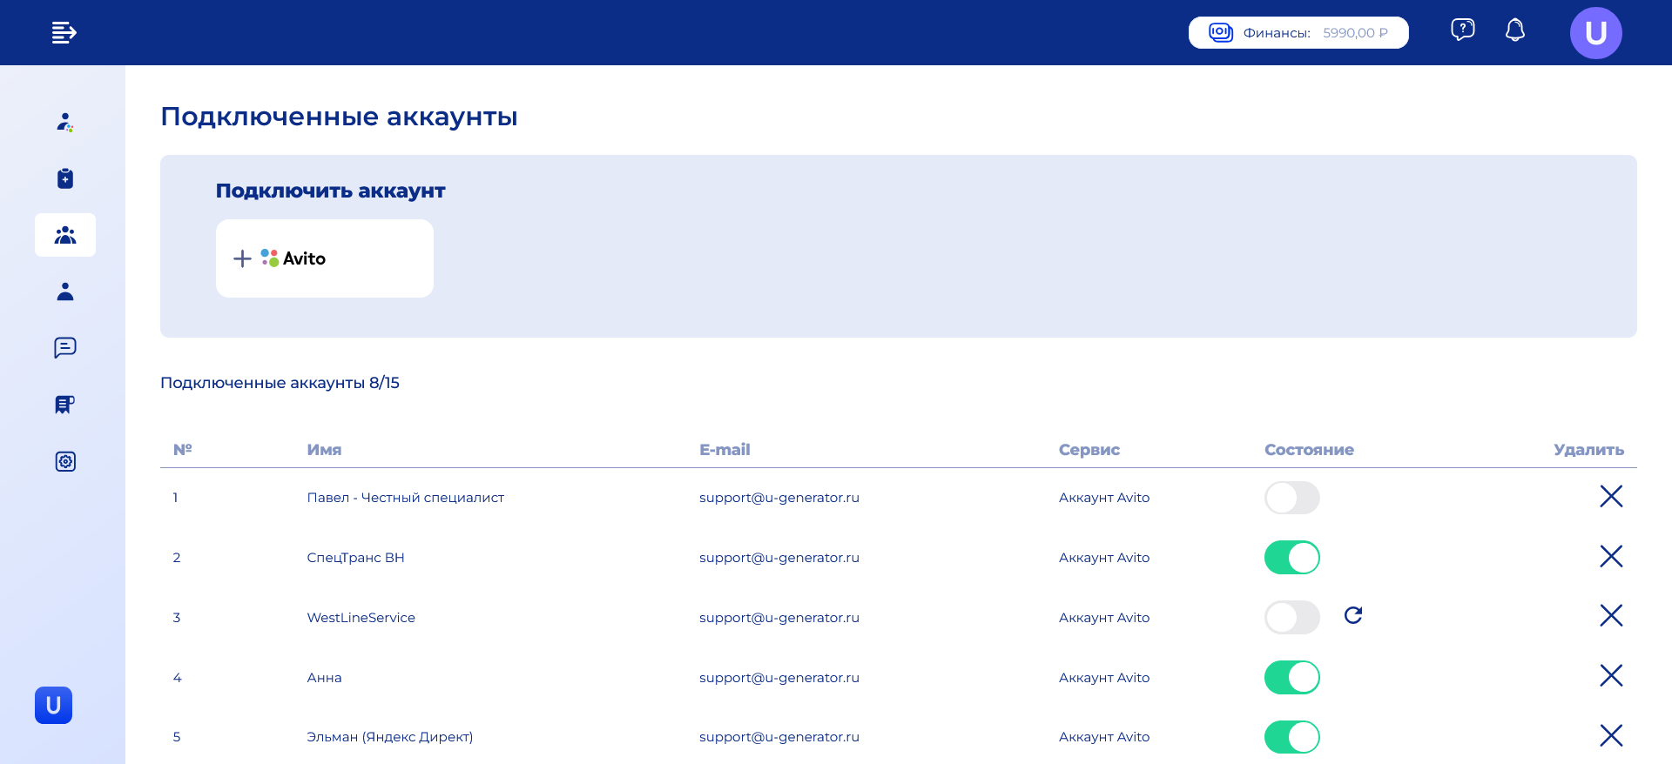
Task: Enable the Павел account toggle
Action: coord(1291,498)
